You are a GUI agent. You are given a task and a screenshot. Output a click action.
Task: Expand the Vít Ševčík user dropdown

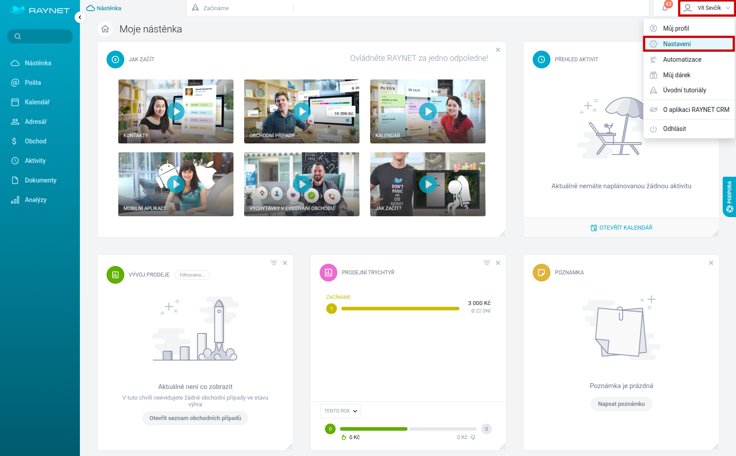tap(707, 8)
